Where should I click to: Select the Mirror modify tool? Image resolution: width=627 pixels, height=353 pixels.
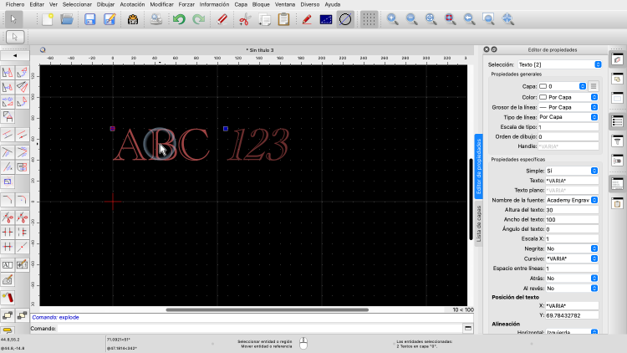(23, 87)
